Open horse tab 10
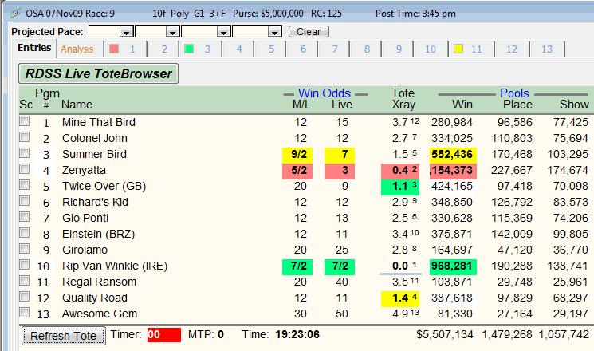Image resolution: width=594 pixels, height=351 pixels. point(431,49)
